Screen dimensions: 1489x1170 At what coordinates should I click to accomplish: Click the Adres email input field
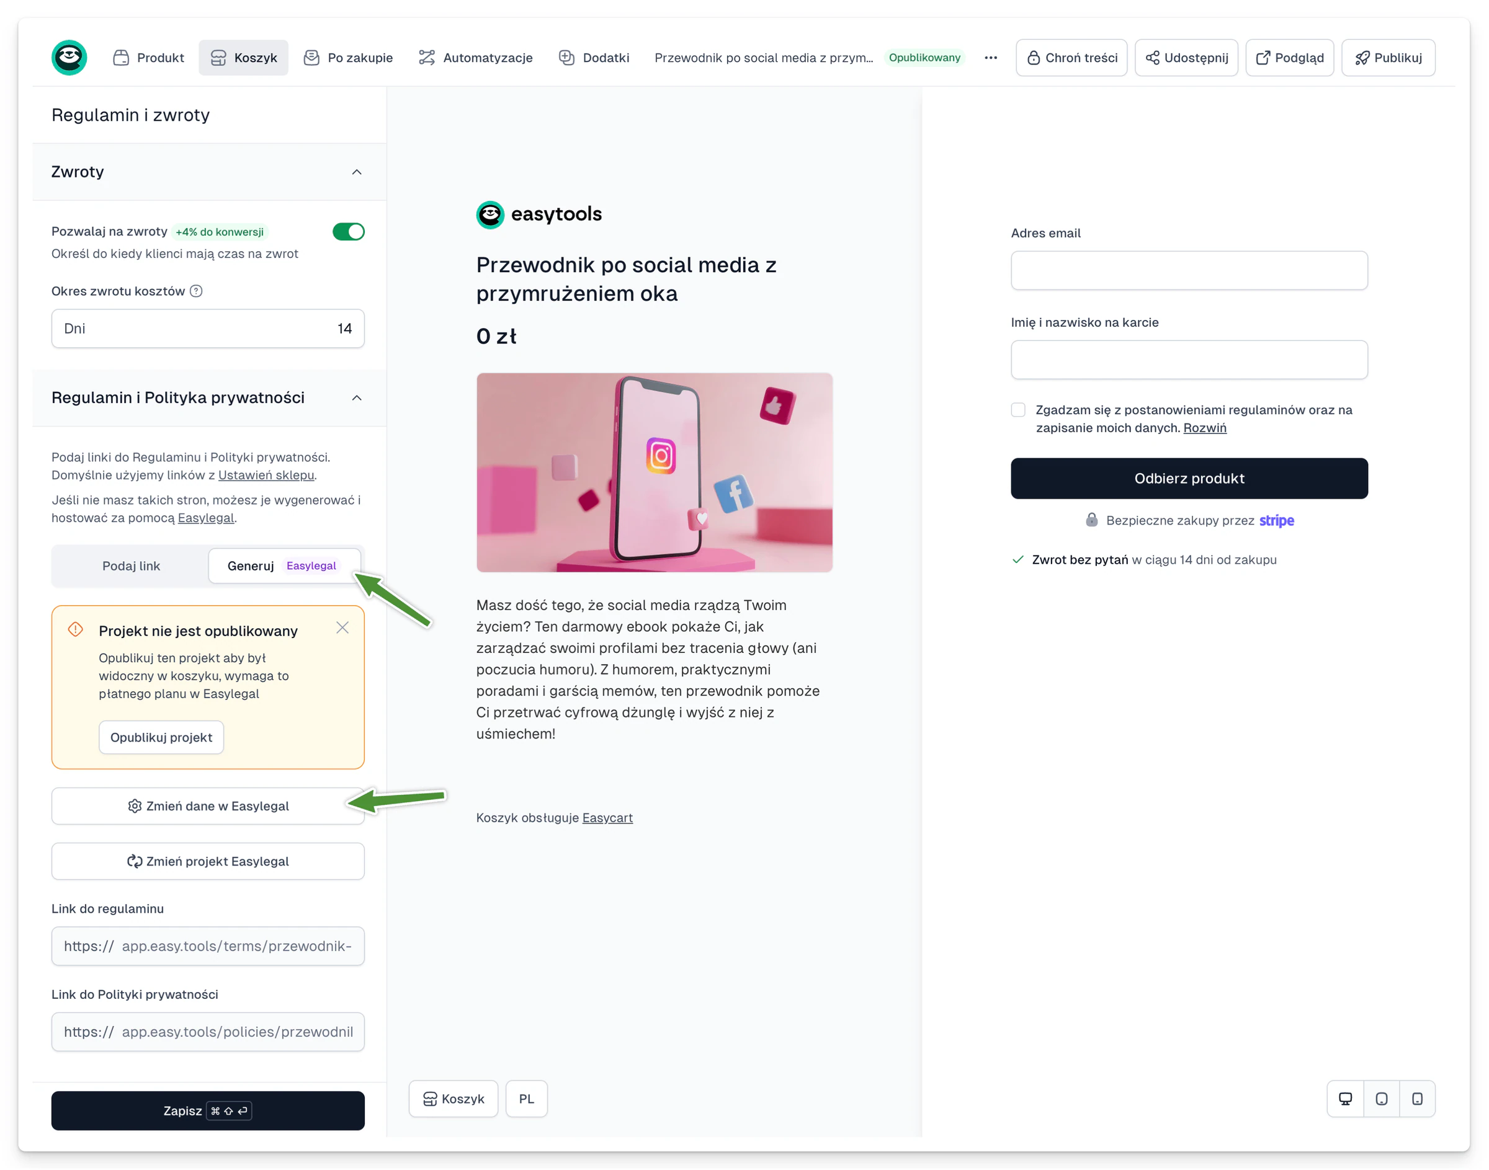coord(1189,270)
